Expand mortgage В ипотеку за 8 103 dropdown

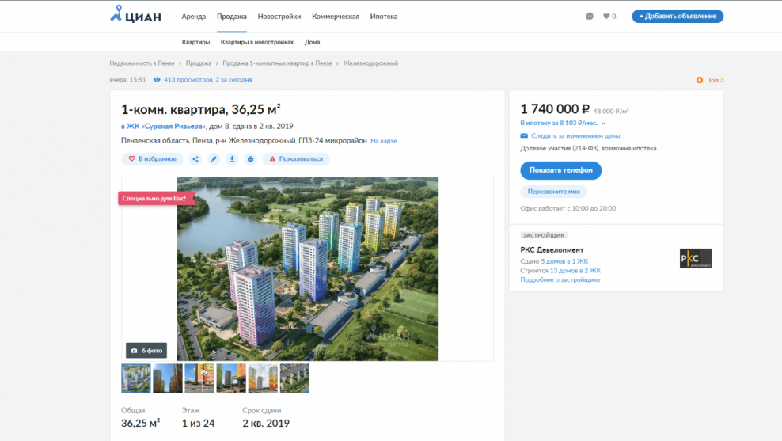pos(563,123)
